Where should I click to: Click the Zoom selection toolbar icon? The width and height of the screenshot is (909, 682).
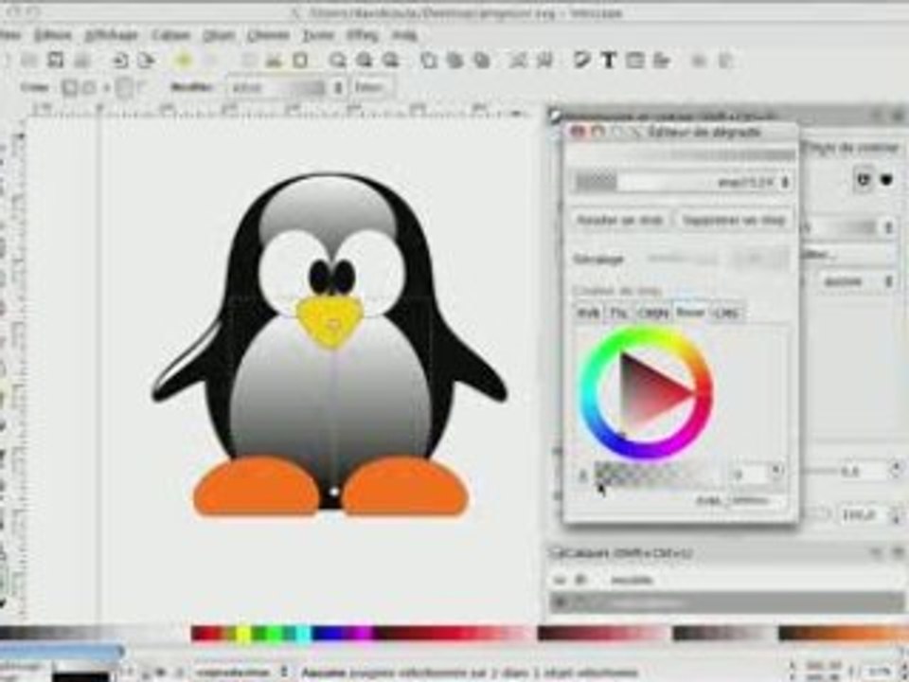[338, 61]
